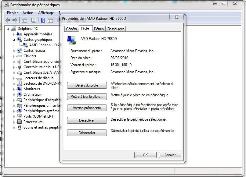The image size is (246, 177).
Task: Expand the Claviers node arrow
Action: point(14,56)
